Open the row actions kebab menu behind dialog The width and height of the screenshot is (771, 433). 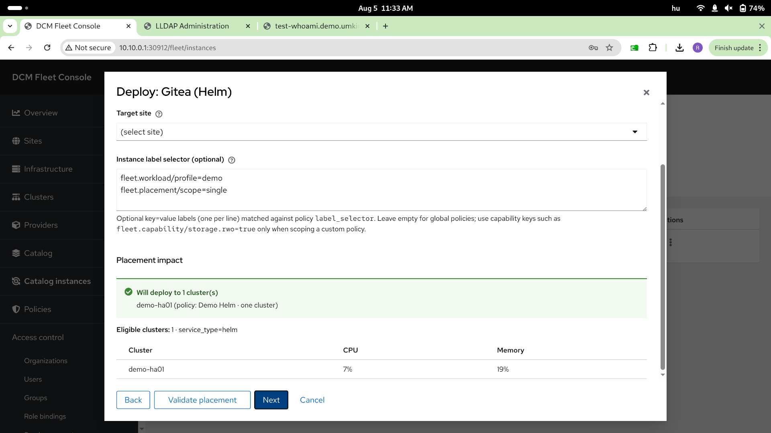tap(671, 243)
